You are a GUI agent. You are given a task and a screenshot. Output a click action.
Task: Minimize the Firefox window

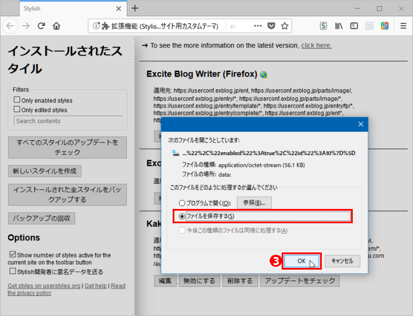click(x=357, y=9)
